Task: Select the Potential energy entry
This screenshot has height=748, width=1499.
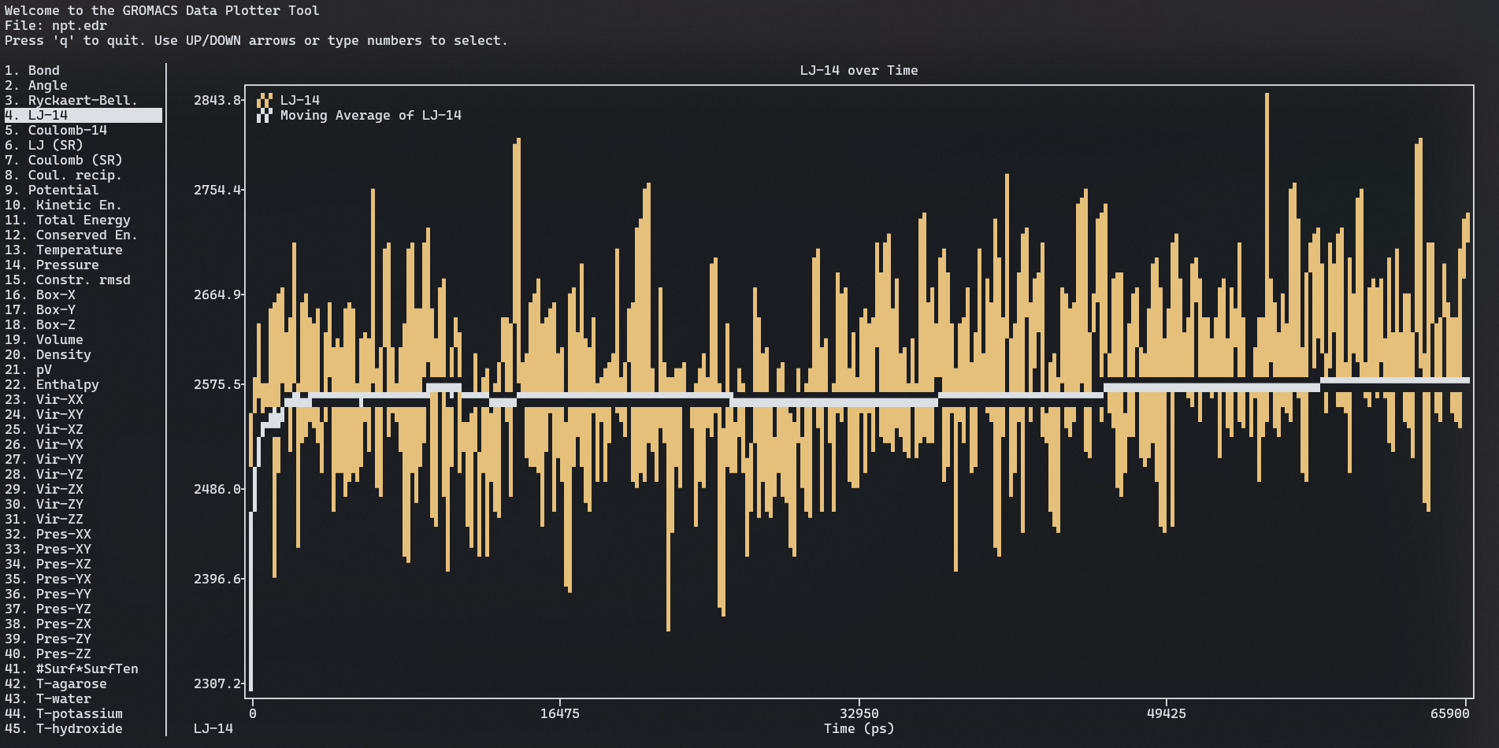Action: 52,190
